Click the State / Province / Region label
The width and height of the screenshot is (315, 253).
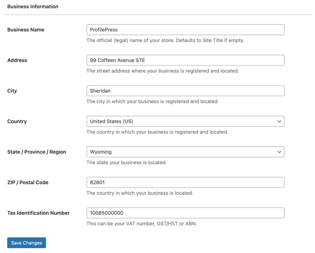click(x=37, y=152)
